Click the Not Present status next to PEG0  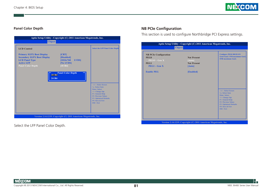(x=194, y=58)
